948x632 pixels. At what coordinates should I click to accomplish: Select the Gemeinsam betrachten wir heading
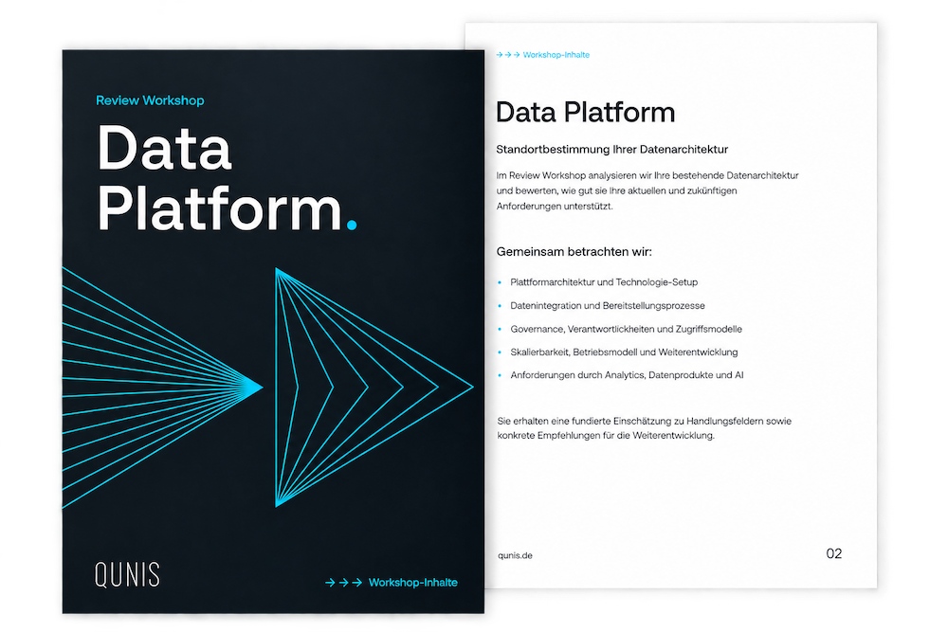574,251
